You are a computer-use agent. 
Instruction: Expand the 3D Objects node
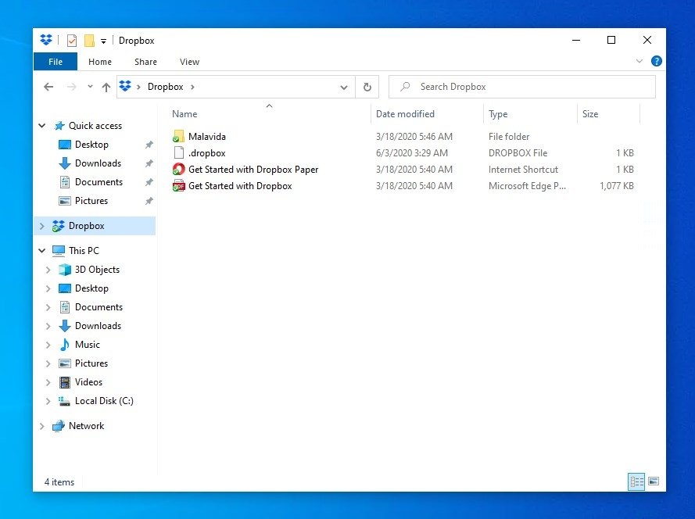48,270
